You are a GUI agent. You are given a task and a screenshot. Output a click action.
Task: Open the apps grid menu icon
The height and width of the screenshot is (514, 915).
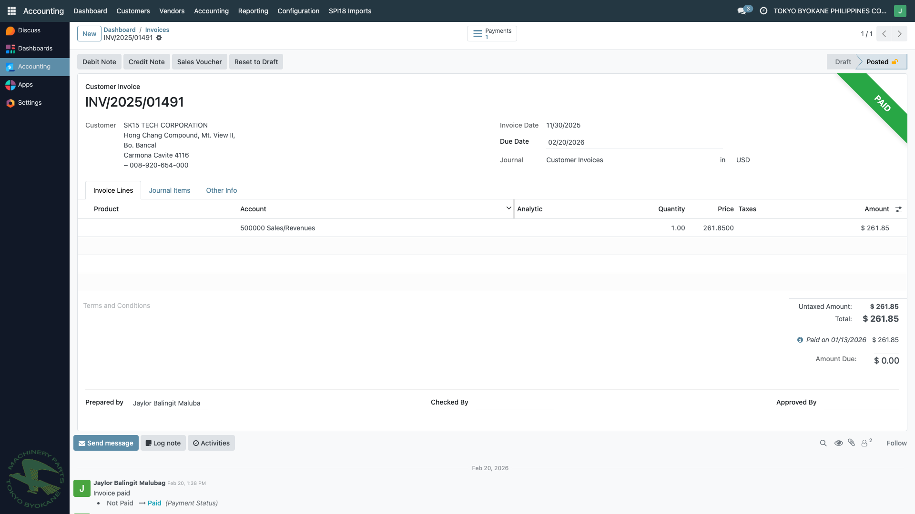tap(11, 10)
